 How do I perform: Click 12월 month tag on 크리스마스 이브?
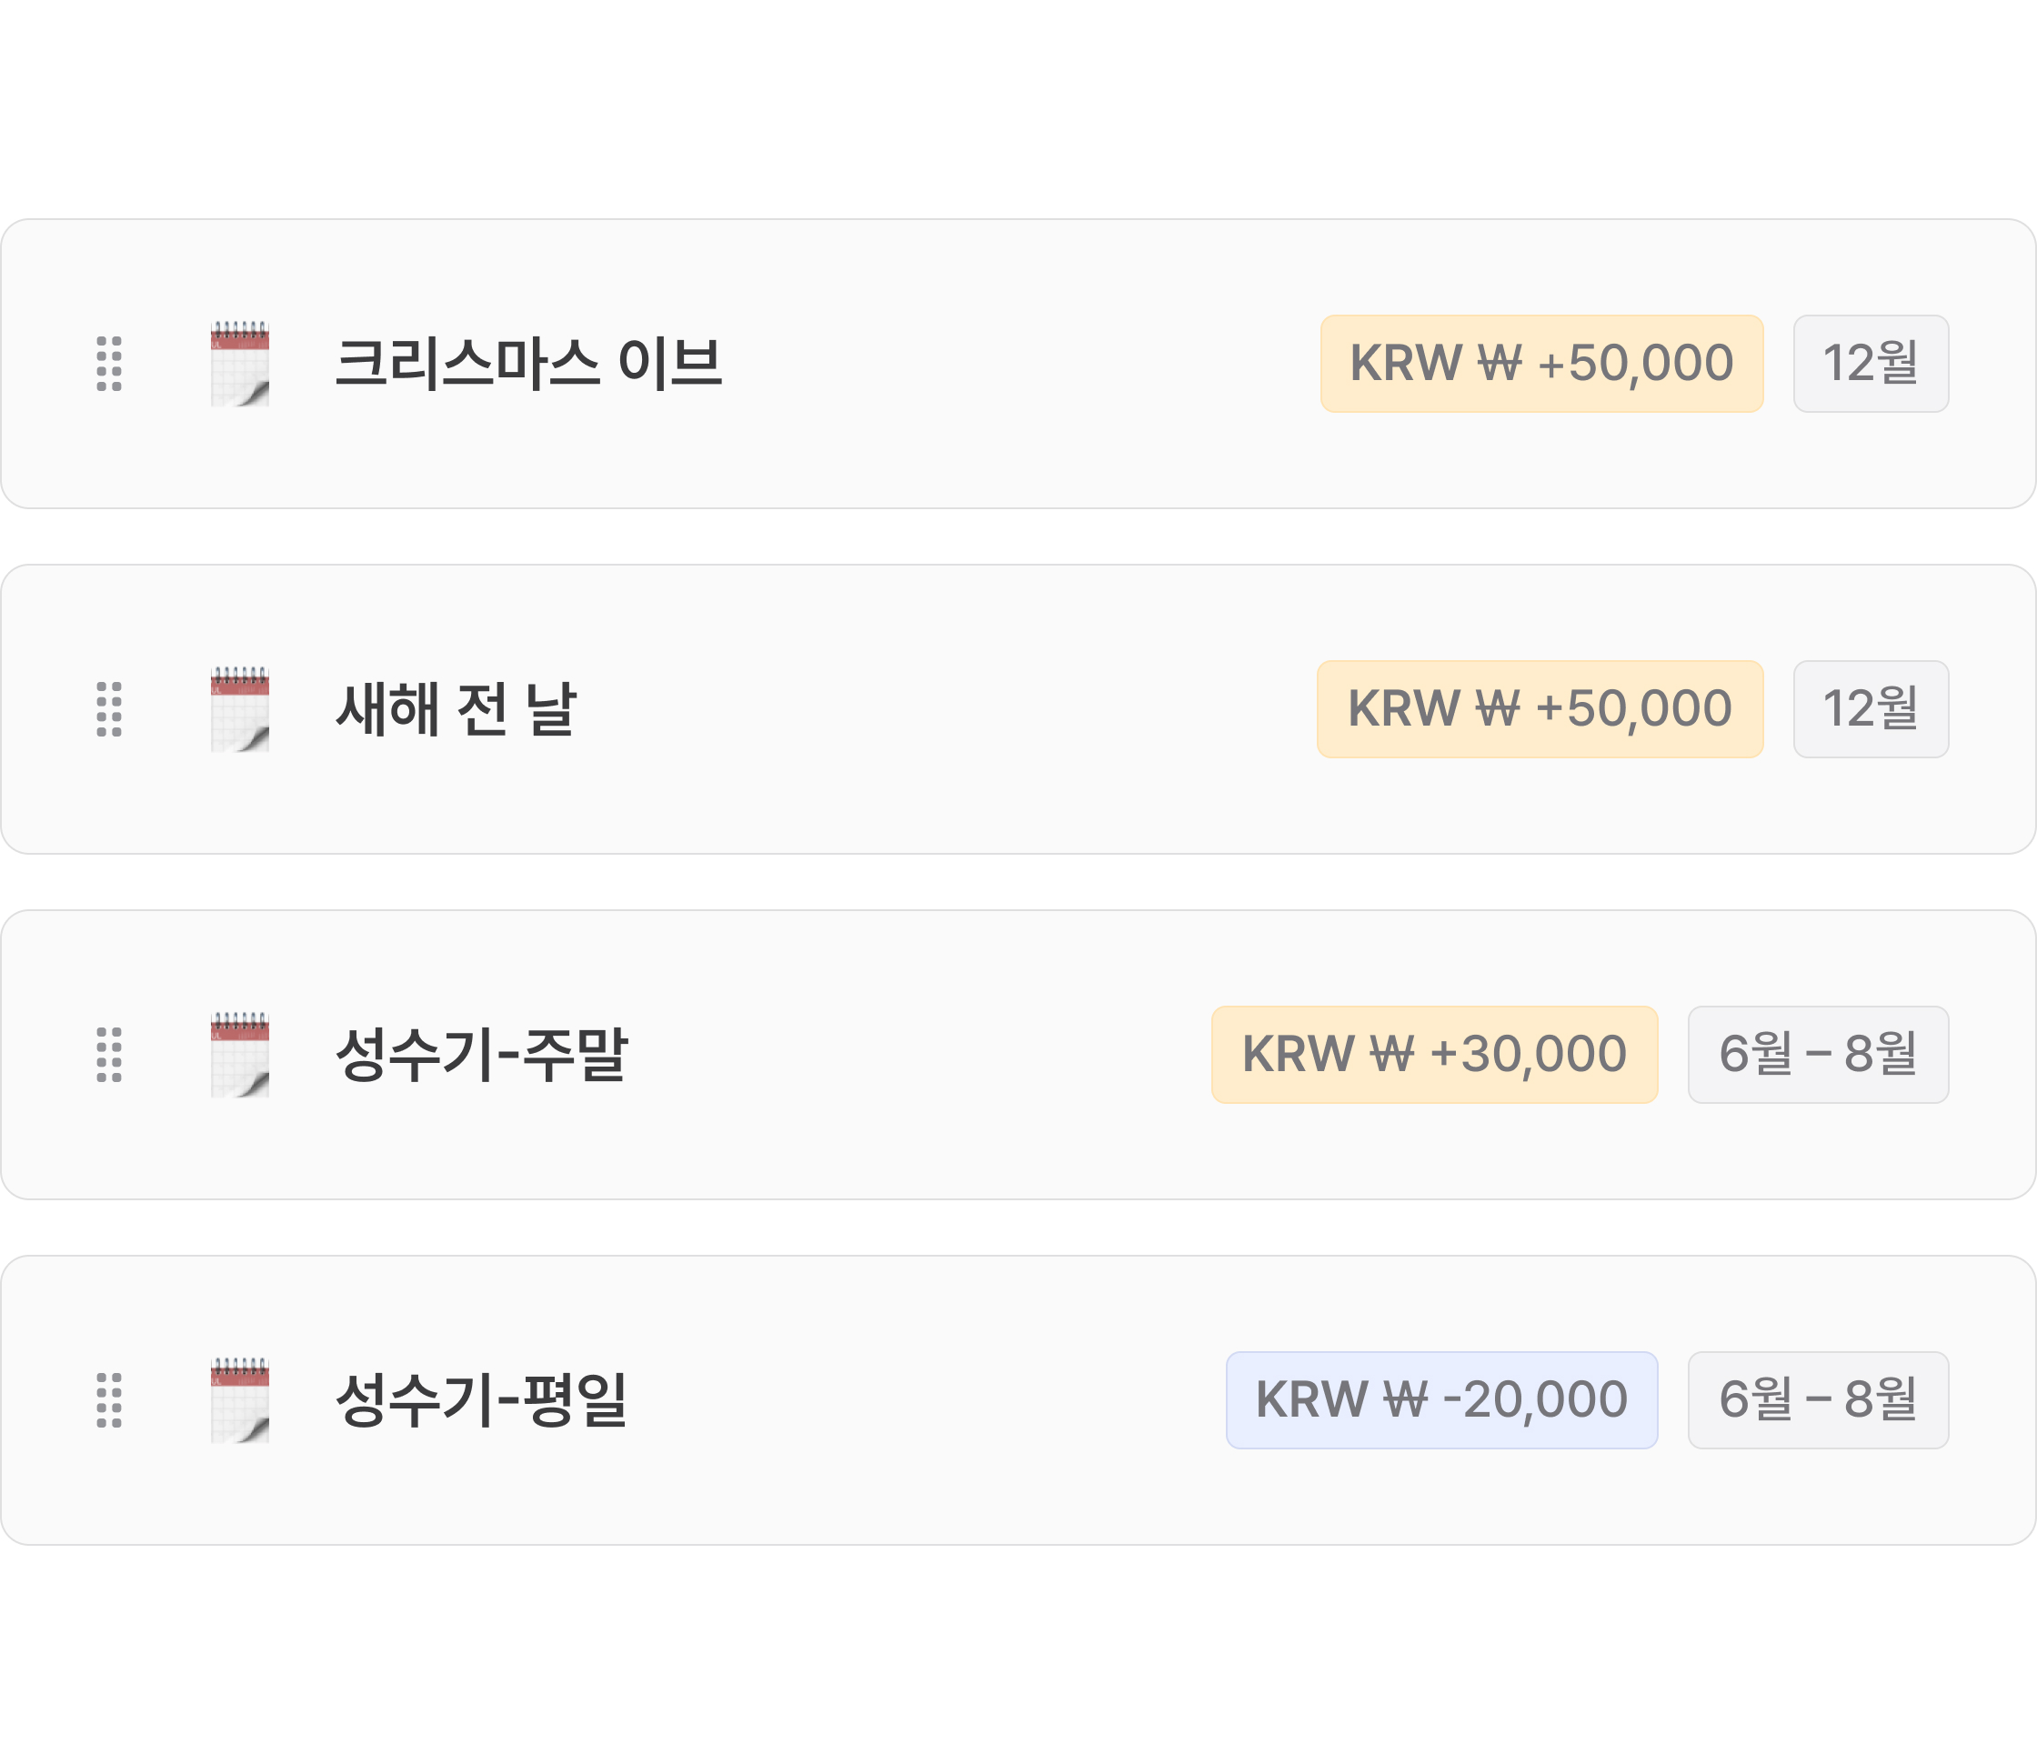1870,363
